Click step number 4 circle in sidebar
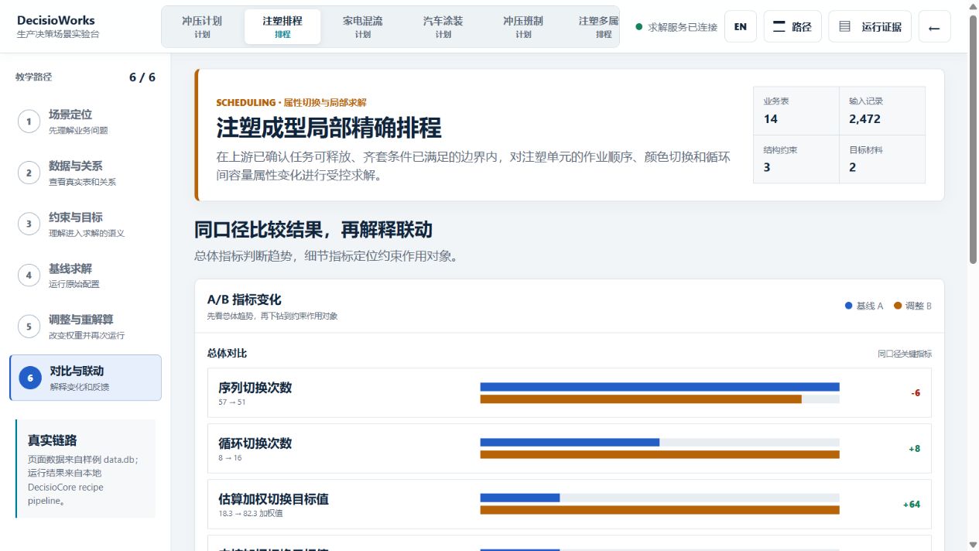The image size is (979, 551). click(29, 275)
